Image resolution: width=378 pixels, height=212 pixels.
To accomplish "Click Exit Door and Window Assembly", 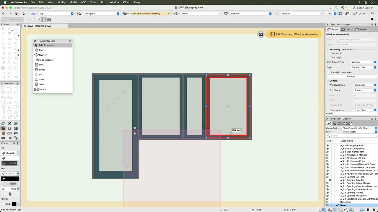I will (293, 34).
